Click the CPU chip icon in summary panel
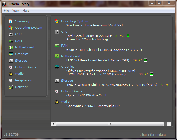This screenshot has height=140, width=177. point(57,32)
